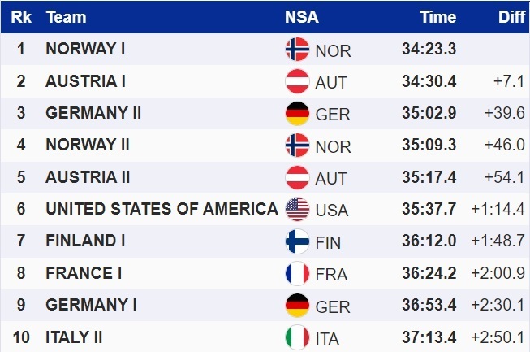Sort by the Team column header

[x=67, y=16]
